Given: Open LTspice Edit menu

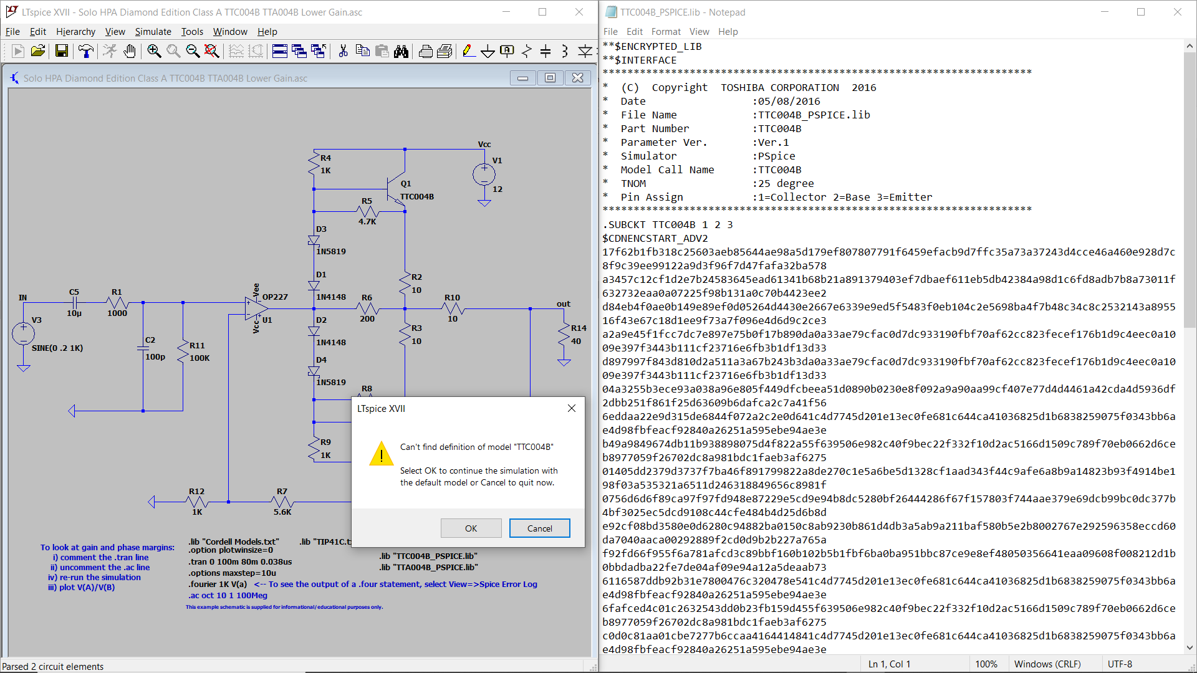Looking at the screenshot, I should pos(38,32).
